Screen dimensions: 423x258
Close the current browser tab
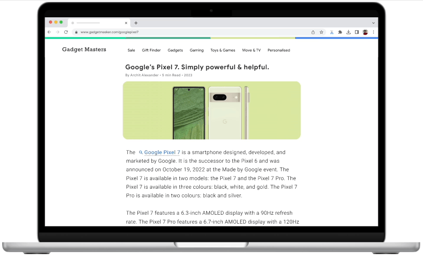point(126,23)
